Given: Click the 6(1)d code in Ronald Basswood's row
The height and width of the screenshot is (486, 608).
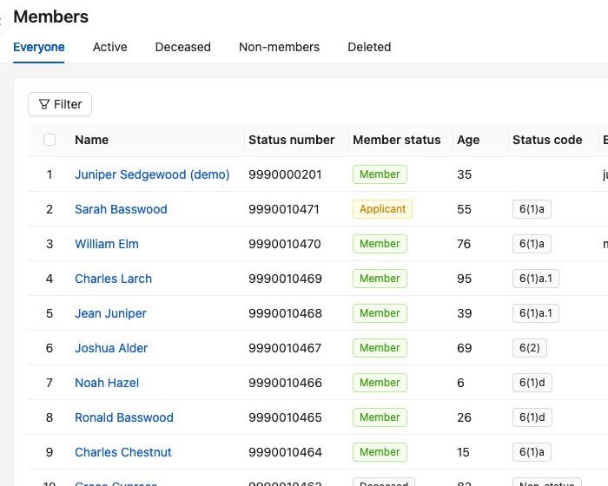Looking at the screenshot, I should (532, 417).
